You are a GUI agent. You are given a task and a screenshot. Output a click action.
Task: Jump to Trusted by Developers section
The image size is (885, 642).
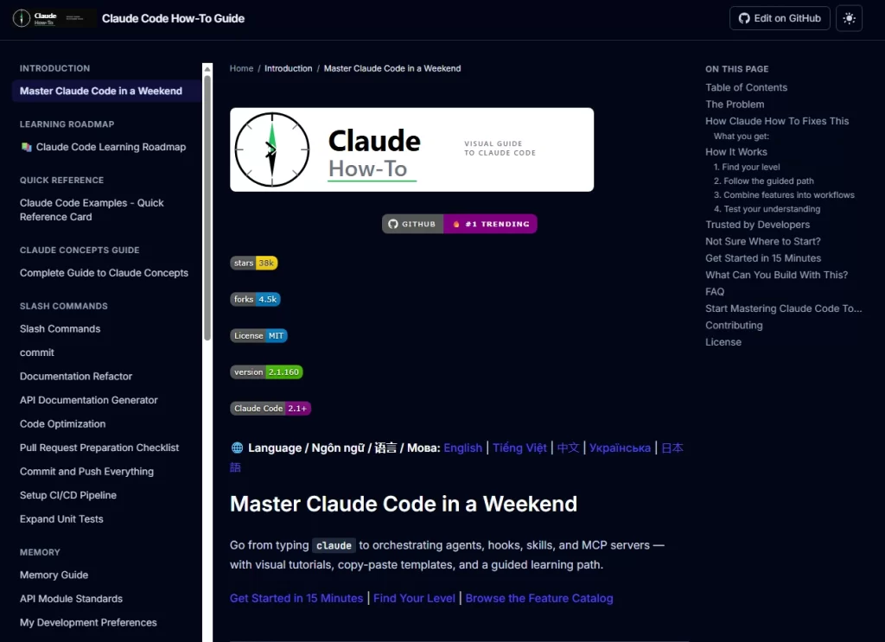757,225
